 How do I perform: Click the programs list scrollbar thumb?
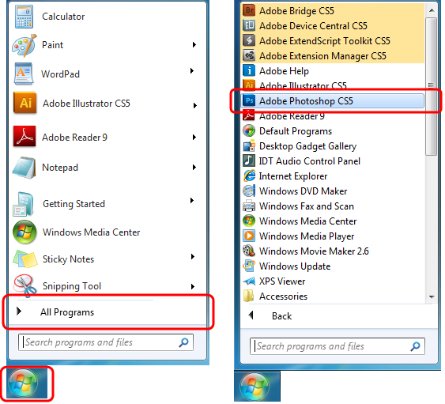432,86
